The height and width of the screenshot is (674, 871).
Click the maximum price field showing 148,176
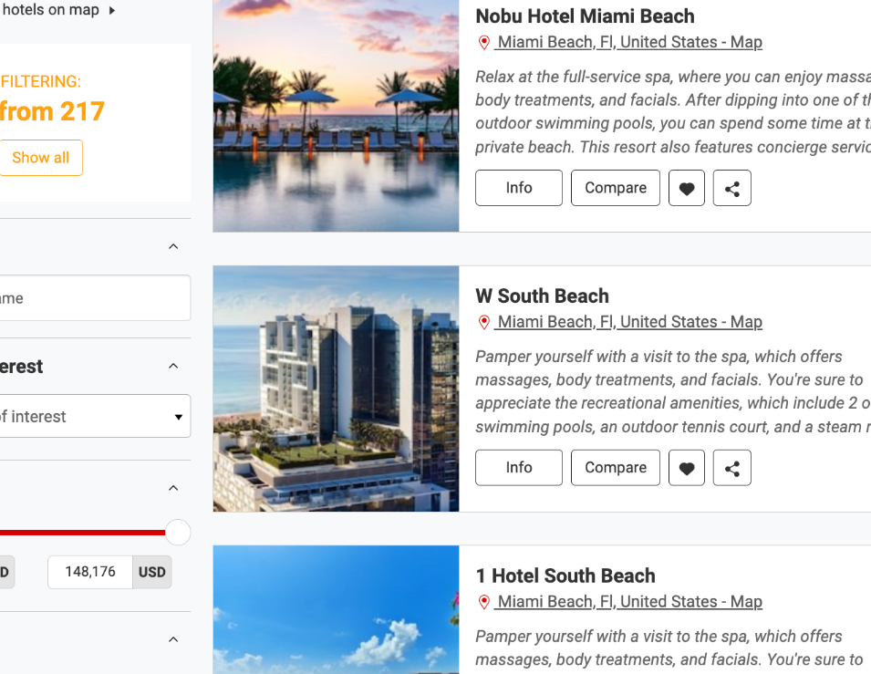90,572
